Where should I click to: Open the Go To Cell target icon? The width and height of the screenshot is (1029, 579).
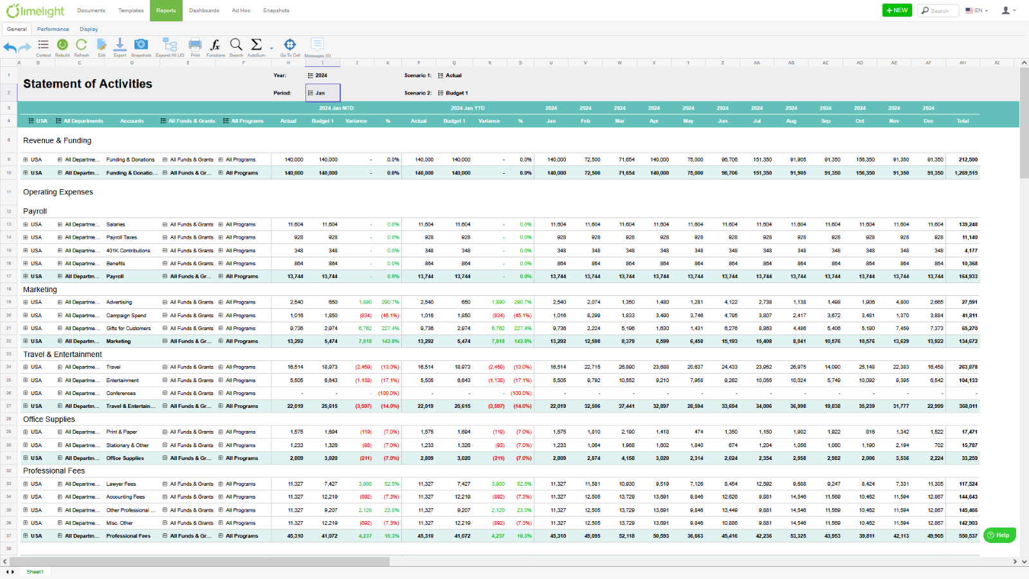[x=290, y=47]
